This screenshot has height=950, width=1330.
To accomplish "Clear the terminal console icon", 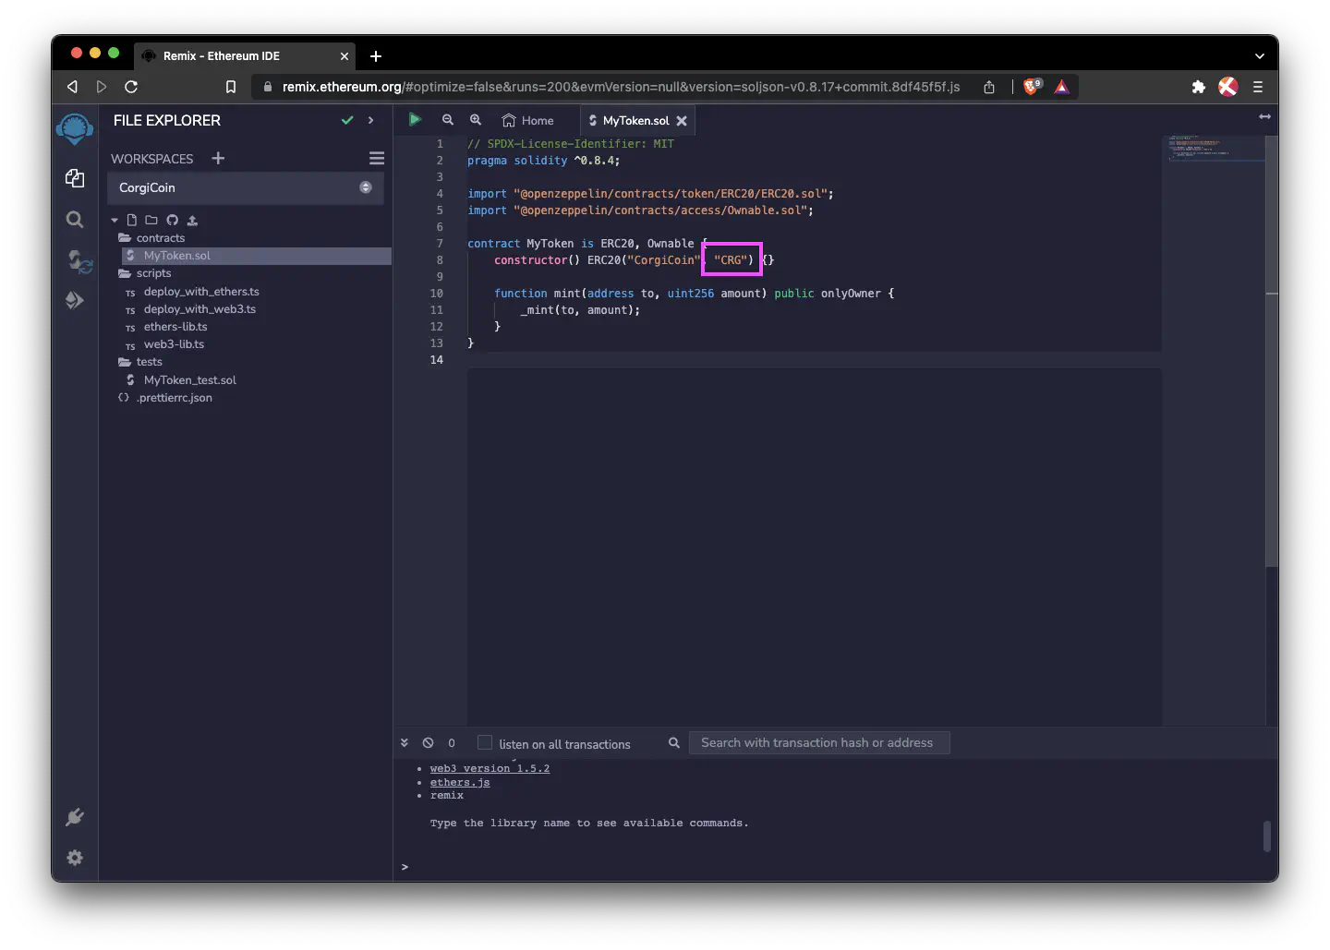I will 428,742.
